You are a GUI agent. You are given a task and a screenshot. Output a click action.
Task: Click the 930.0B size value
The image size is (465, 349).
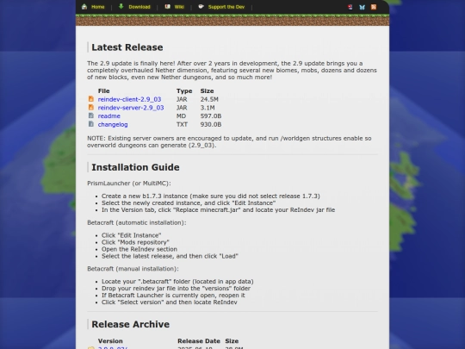(211, 124)
